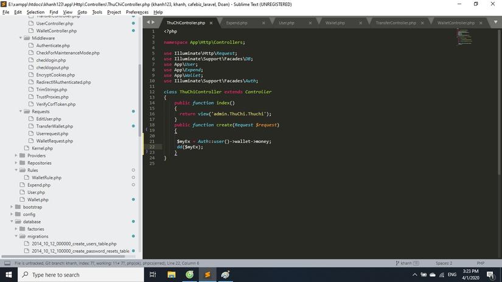Image resolution: width=502 pixels, height=282 pixels.
Task: Go to next tab with right arrow
Action: tap(153, 22)
